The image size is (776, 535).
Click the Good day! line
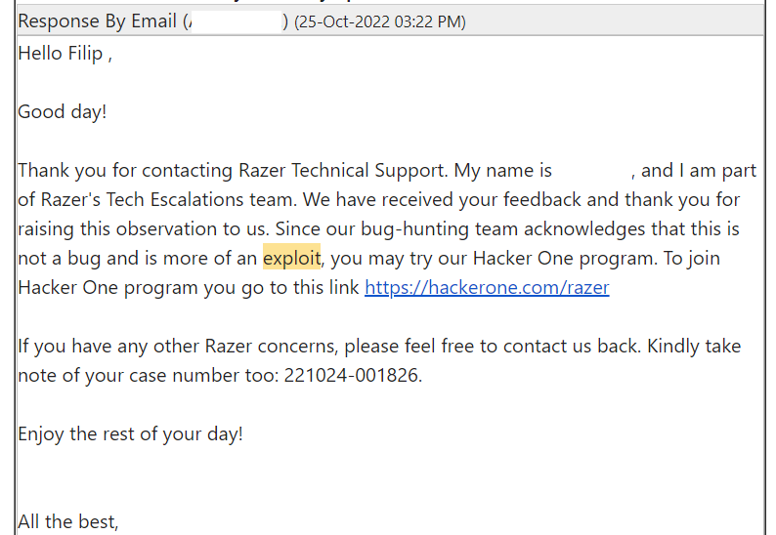point(63,111)
